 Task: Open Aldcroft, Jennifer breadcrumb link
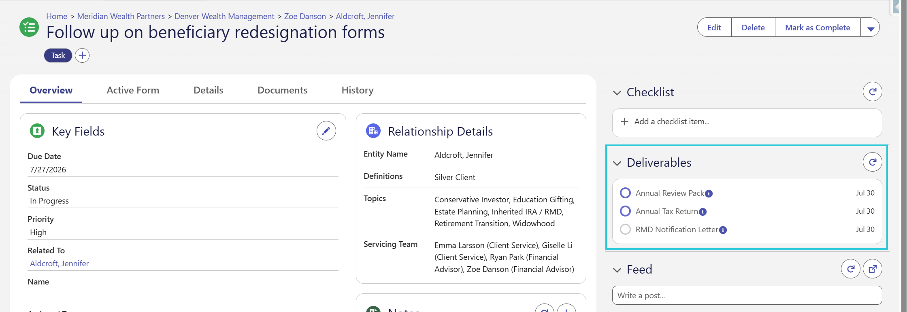(365, 16)
